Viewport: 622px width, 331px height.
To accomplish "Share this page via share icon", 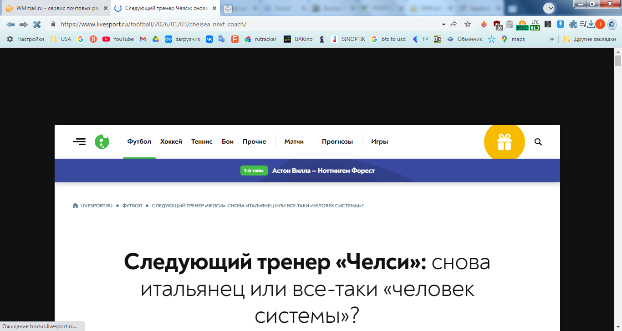I will (x=453, y=25).
